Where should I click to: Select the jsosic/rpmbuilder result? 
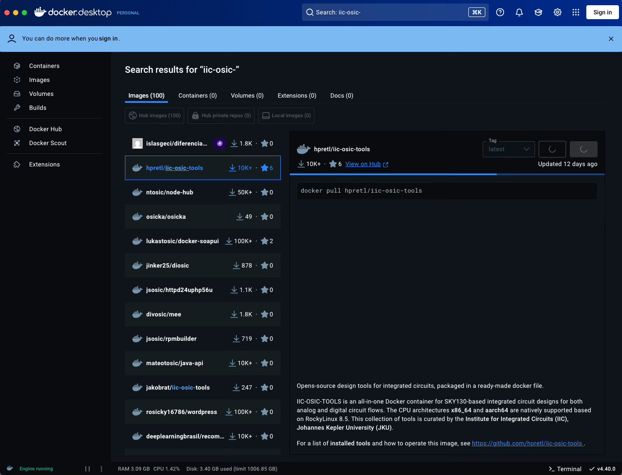tap(203, 339)
